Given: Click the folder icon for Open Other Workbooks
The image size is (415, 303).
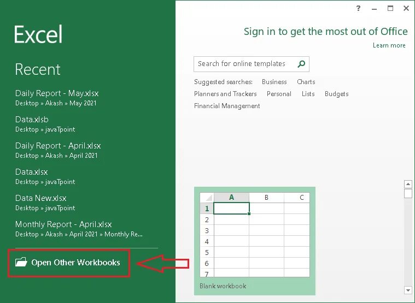Looking at the screenshot, I should point(21,262).
